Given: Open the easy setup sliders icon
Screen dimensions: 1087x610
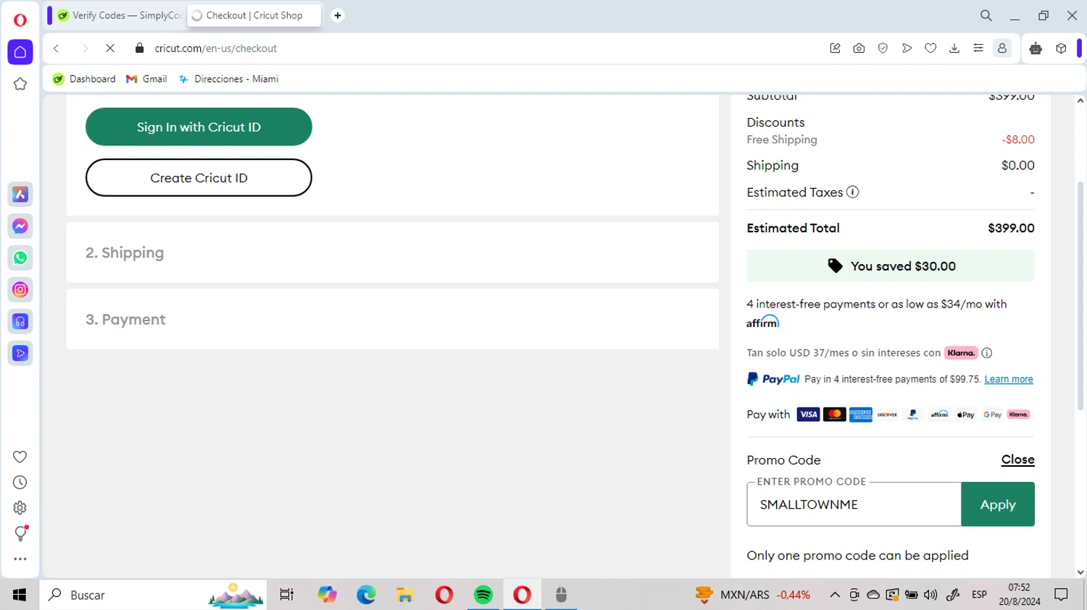Looking at the screenshot, I should click(x=978, y=48).
